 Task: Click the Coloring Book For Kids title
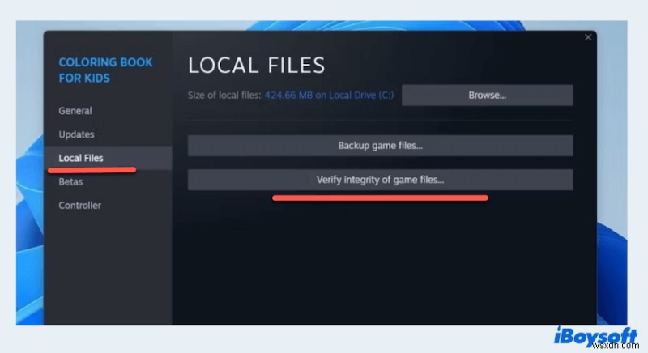point(105,70)
